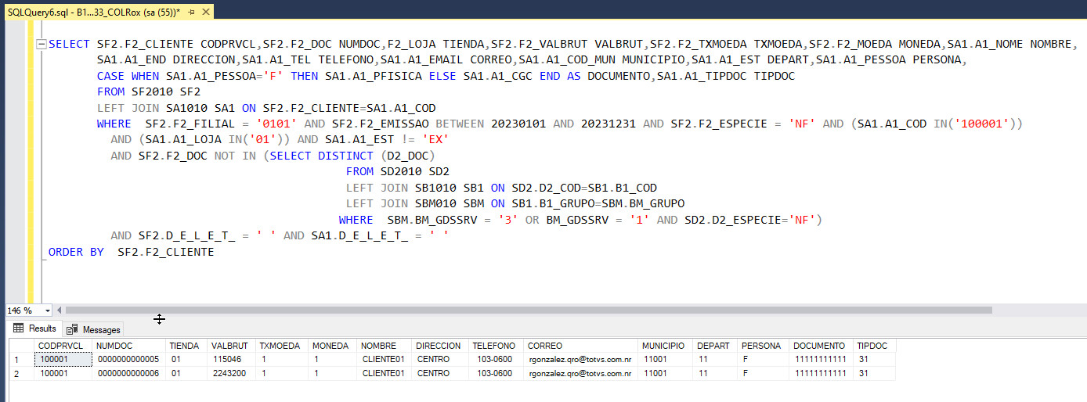This screenshot has height=402, width=1087.
Task: Click DIRECCION cell CENTRO in row 1
Action: (x=440, y=360)
